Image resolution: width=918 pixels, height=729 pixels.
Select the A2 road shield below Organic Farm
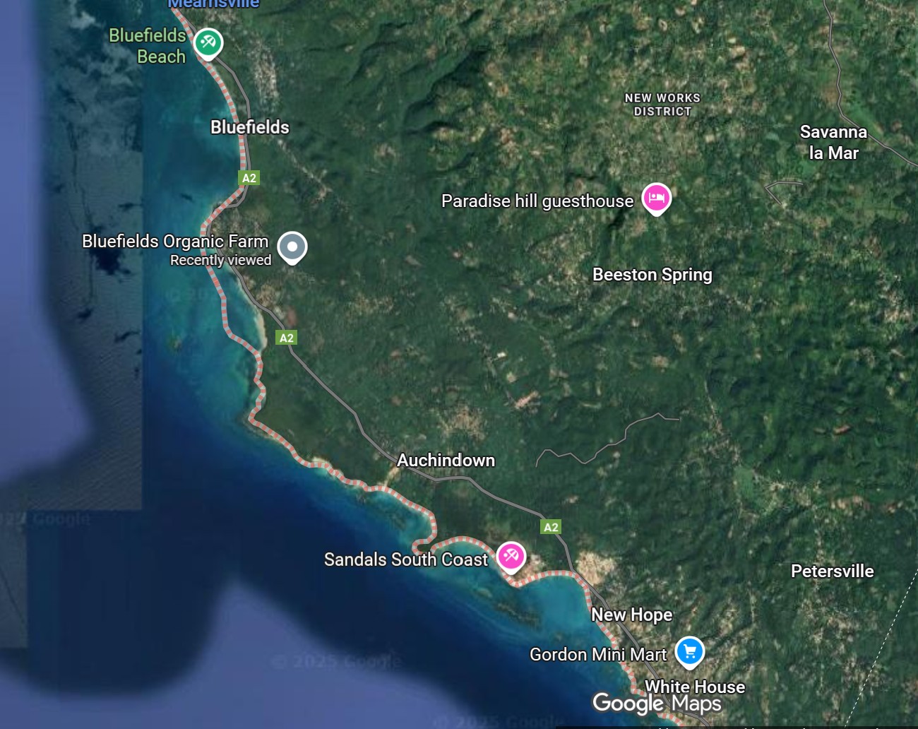coord(287,338)
